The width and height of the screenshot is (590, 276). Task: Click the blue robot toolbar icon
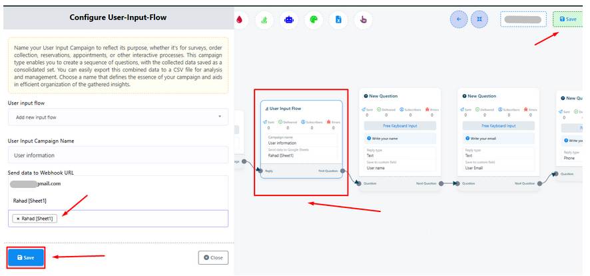tap(288, 19)
